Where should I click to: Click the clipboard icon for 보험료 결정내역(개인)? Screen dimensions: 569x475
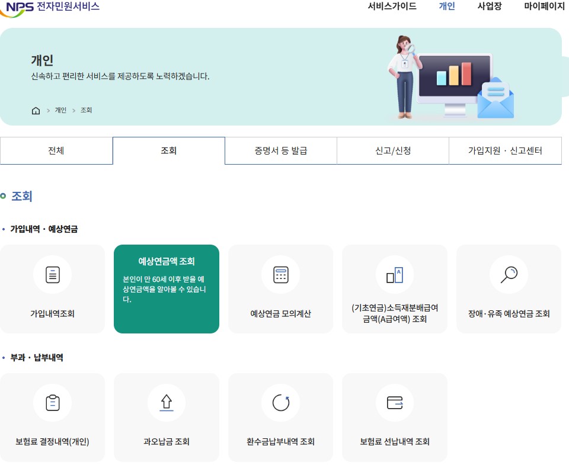pos(52,403)
